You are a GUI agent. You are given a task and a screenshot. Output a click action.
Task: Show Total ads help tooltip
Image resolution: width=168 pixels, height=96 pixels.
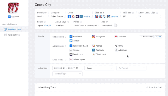click(133, 13)
